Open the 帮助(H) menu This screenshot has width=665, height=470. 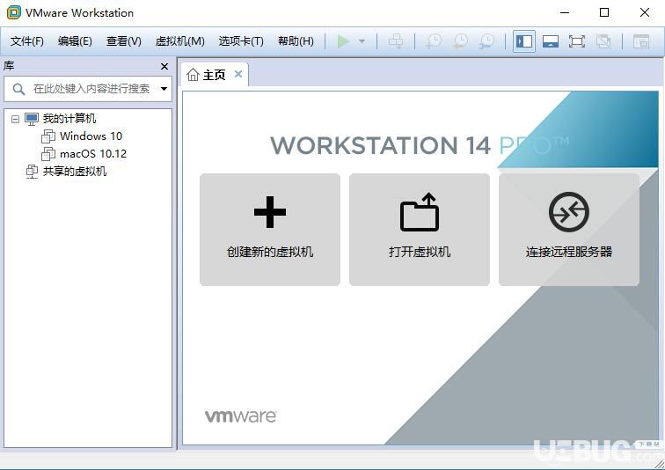[x=296, y=41]
